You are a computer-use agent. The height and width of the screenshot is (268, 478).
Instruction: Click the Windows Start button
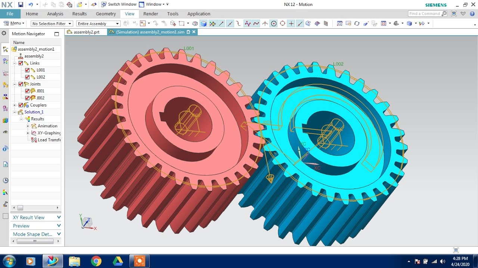pyautogui.click(x=9, y=261)
